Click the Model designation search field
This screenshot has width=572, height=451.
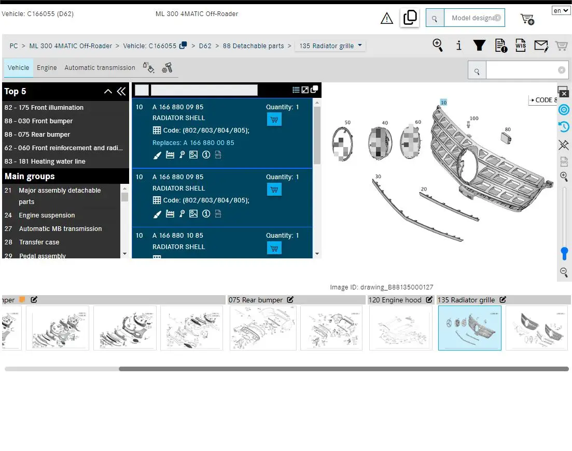[x=474, y=18]
